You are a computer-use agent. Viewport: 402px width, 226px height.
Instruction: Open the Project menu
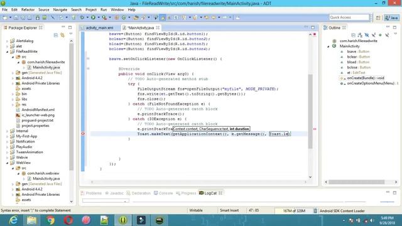point(90,10)
